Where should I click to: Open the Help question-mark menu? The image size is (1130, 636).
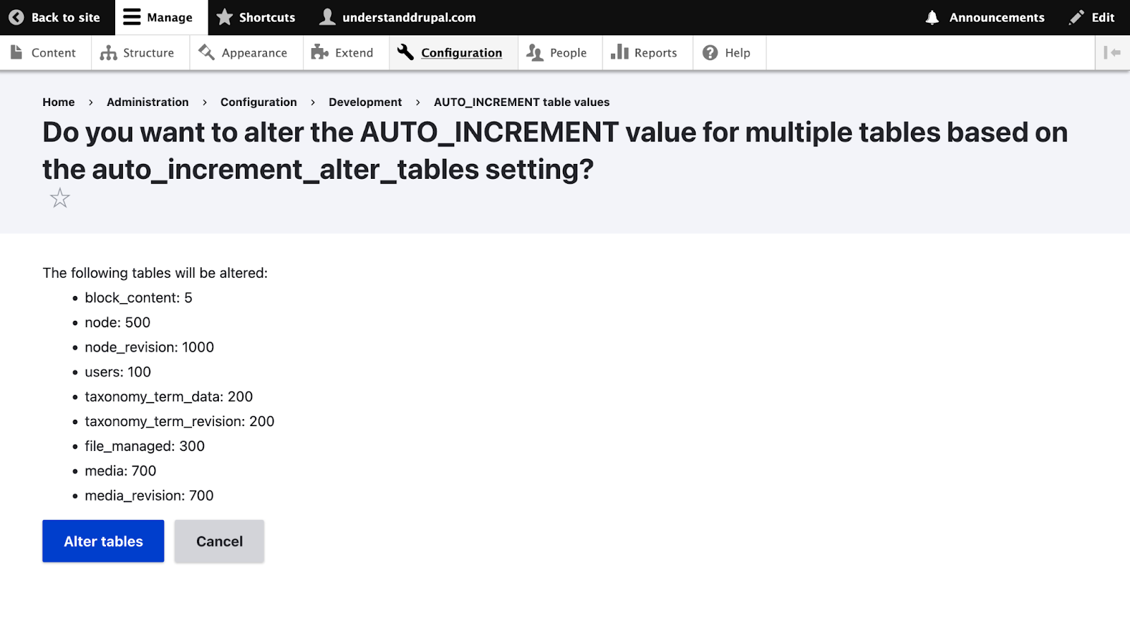click(728, 53)
